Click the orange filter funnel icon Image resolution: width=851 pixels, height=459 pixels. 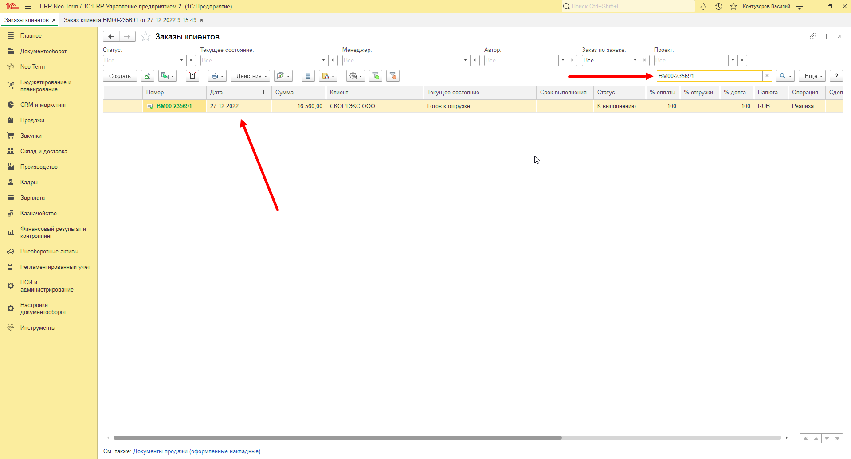tap(393, 76)
